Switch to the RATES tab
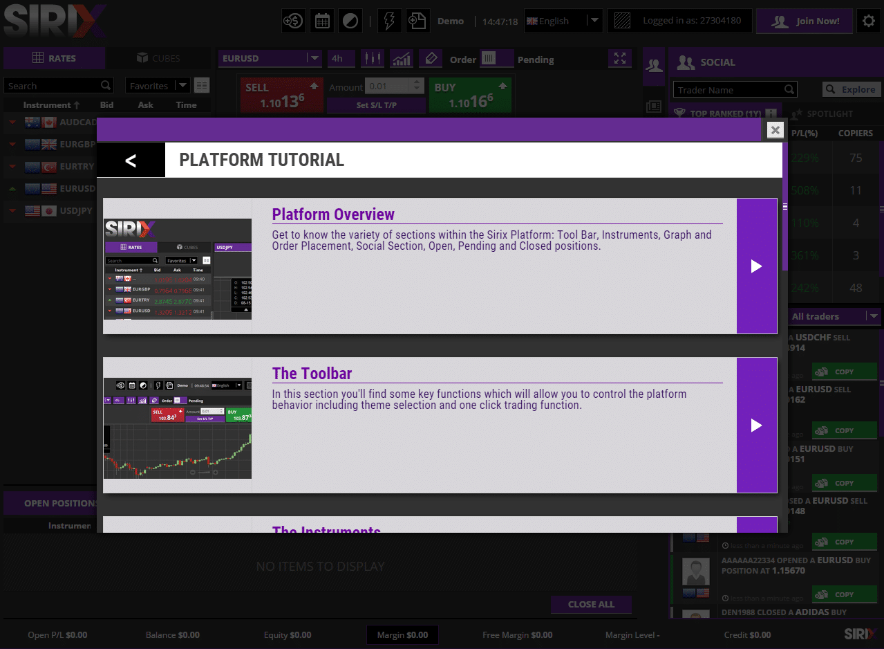Viewport: 884px width, 649px height. click(x=54, y=58)
